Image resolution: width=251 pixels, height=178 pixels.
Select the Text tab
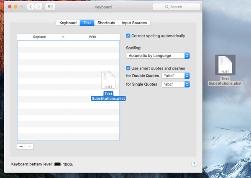click(x=87, y=23)
